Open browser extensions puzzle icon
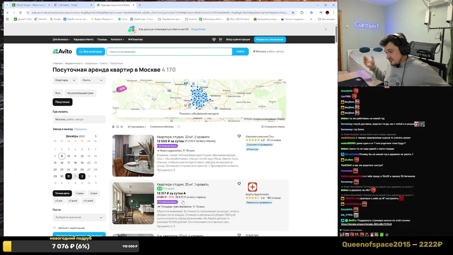453x255 pixels. 302,12
